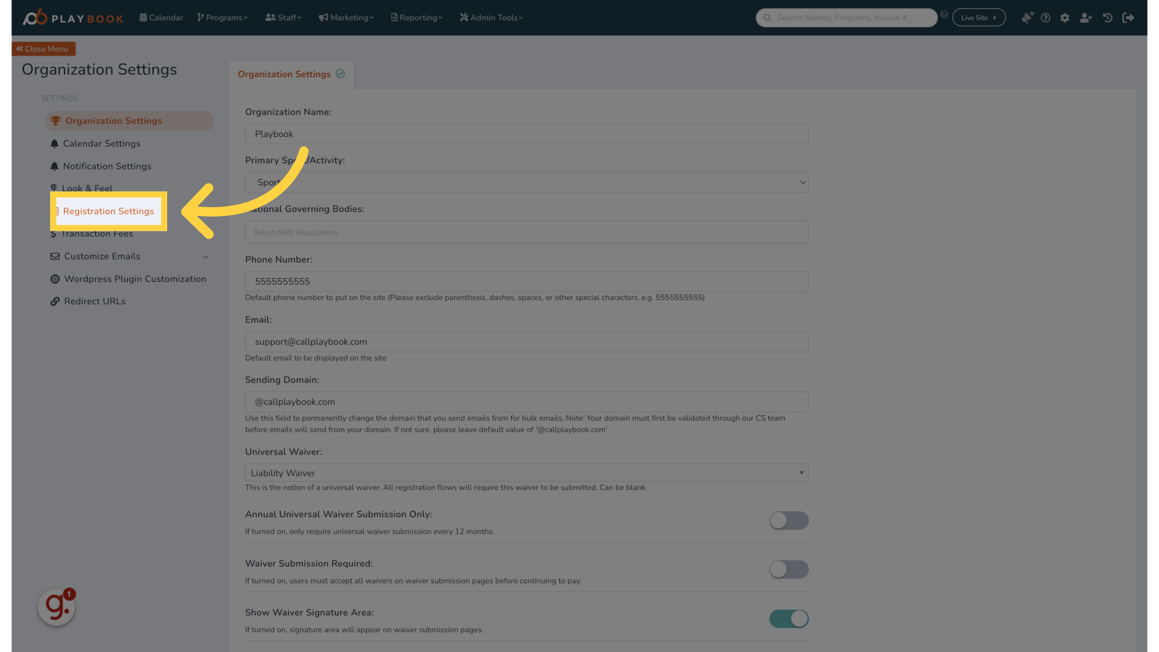Click the Admin Tools menu icon

click(463, 18)
